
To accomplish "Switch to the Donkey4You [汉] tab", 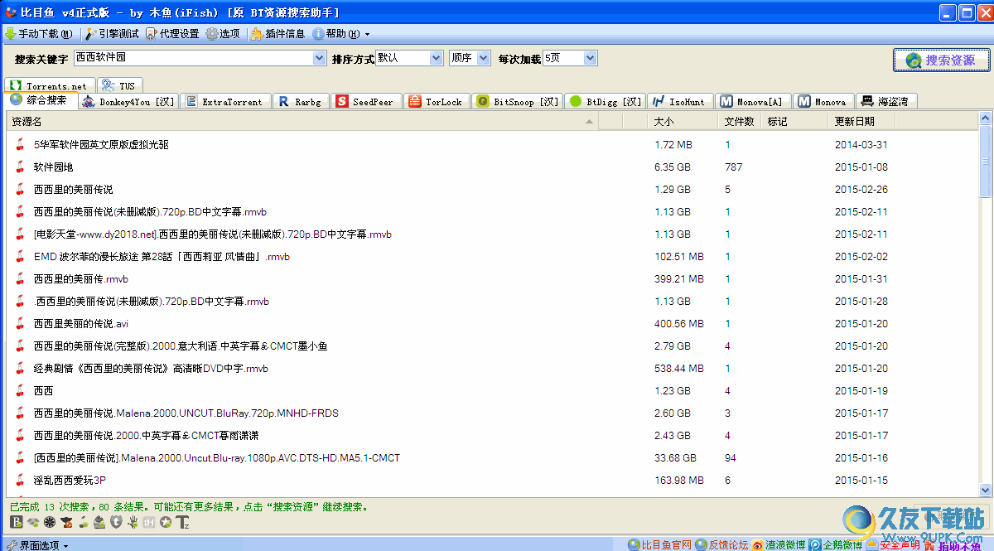I will pos(128,101).
